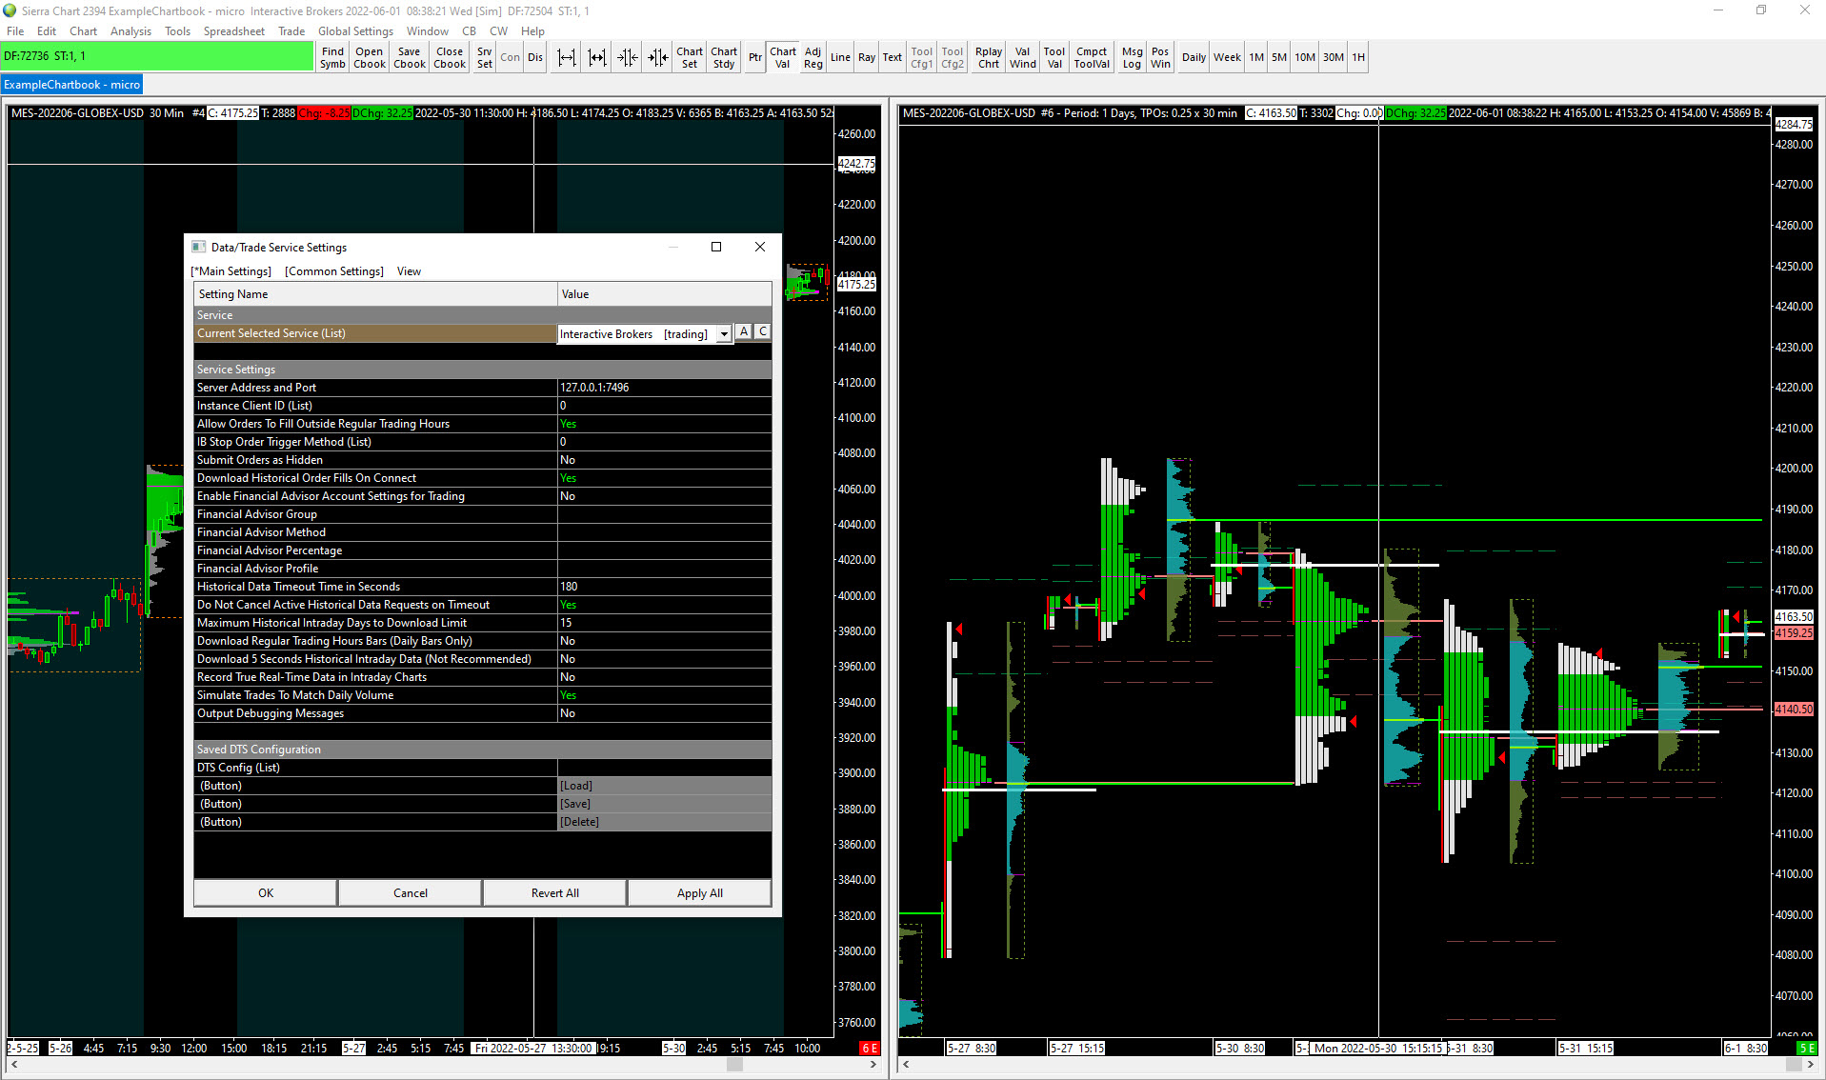The image size is (1826, 1080).
Task: Toggle Output Debugging Messages value
Action: [x=664, y=713]
